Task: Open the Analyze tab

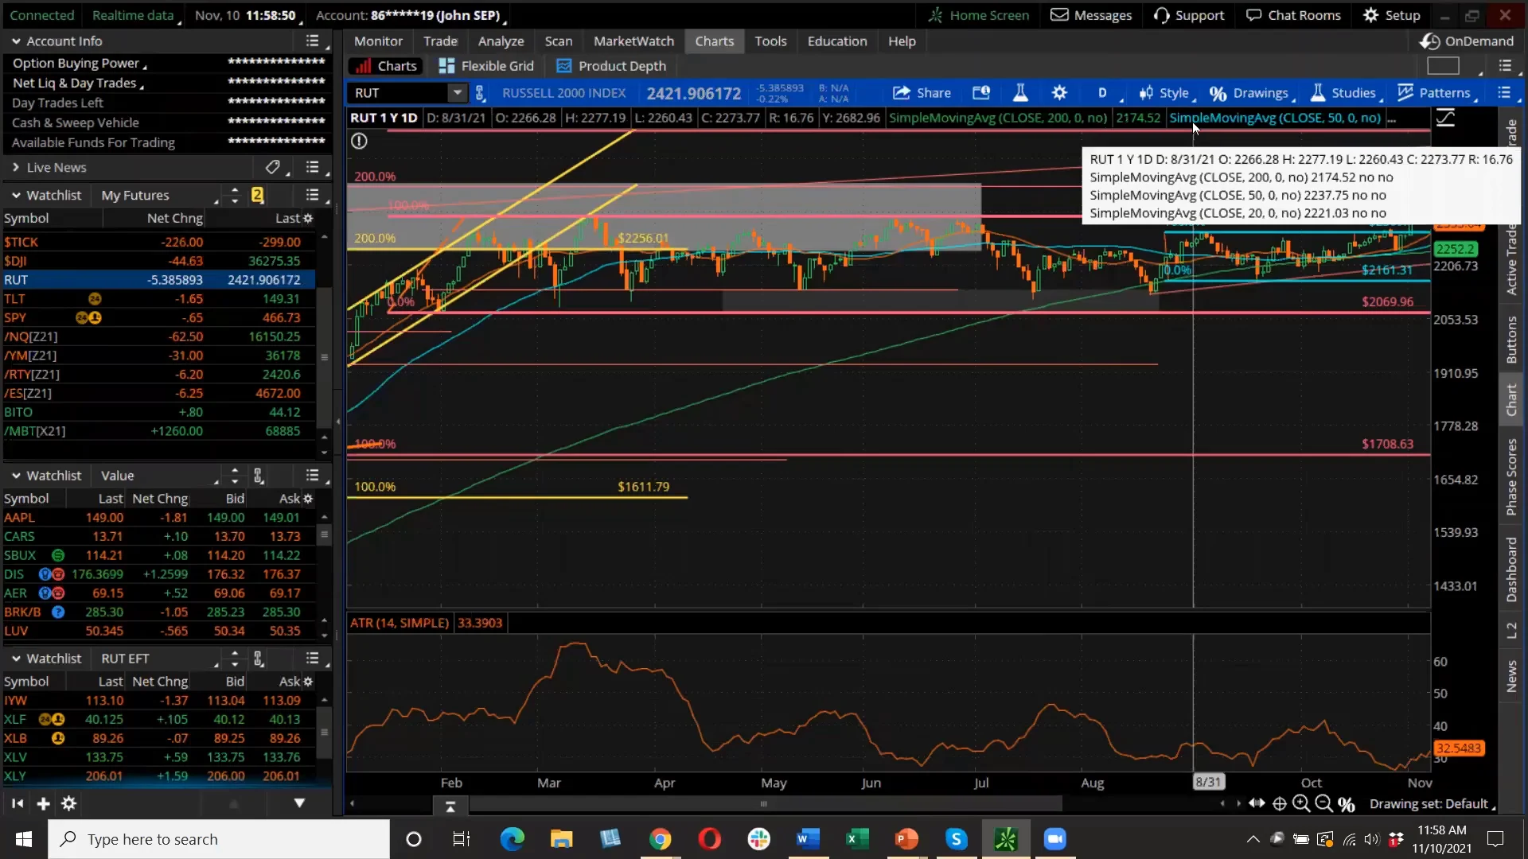Action: [x=501, y=41]
